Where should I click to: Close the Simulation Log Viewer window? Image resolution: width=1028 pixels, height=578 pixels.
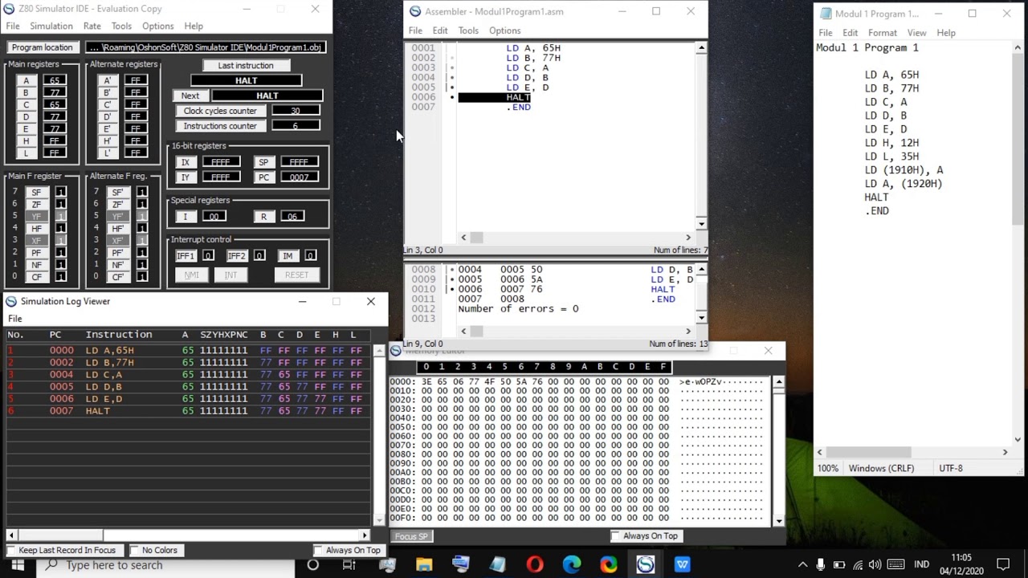pyautogui.click(x=371, y=302)
